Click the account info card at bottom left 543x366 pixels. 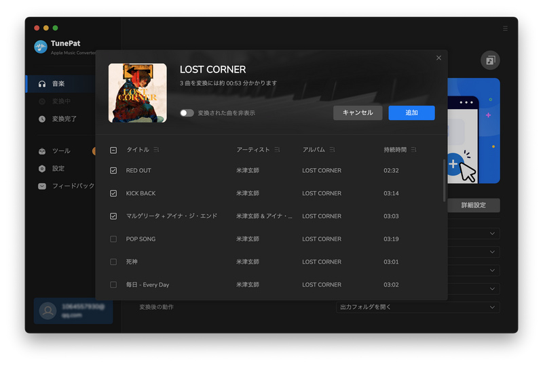coord(73,310)
